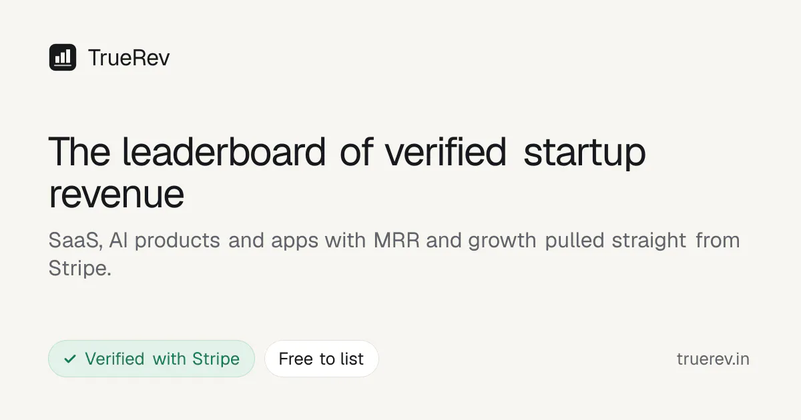Click the word leaderboard in headline
This screenshot has width=801, height=420.
[224, 151]
